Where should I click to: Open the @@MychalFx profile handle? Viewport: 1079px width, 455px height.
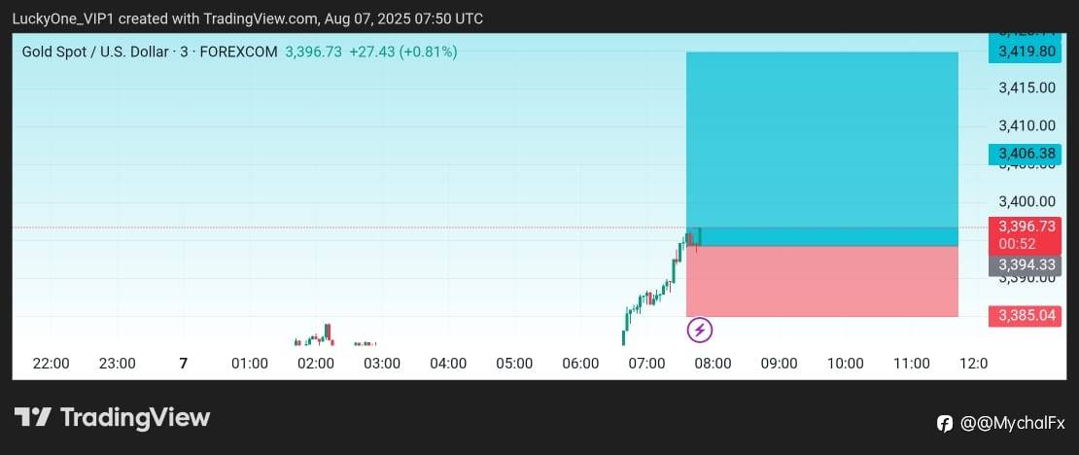(x=1013, y=423)
